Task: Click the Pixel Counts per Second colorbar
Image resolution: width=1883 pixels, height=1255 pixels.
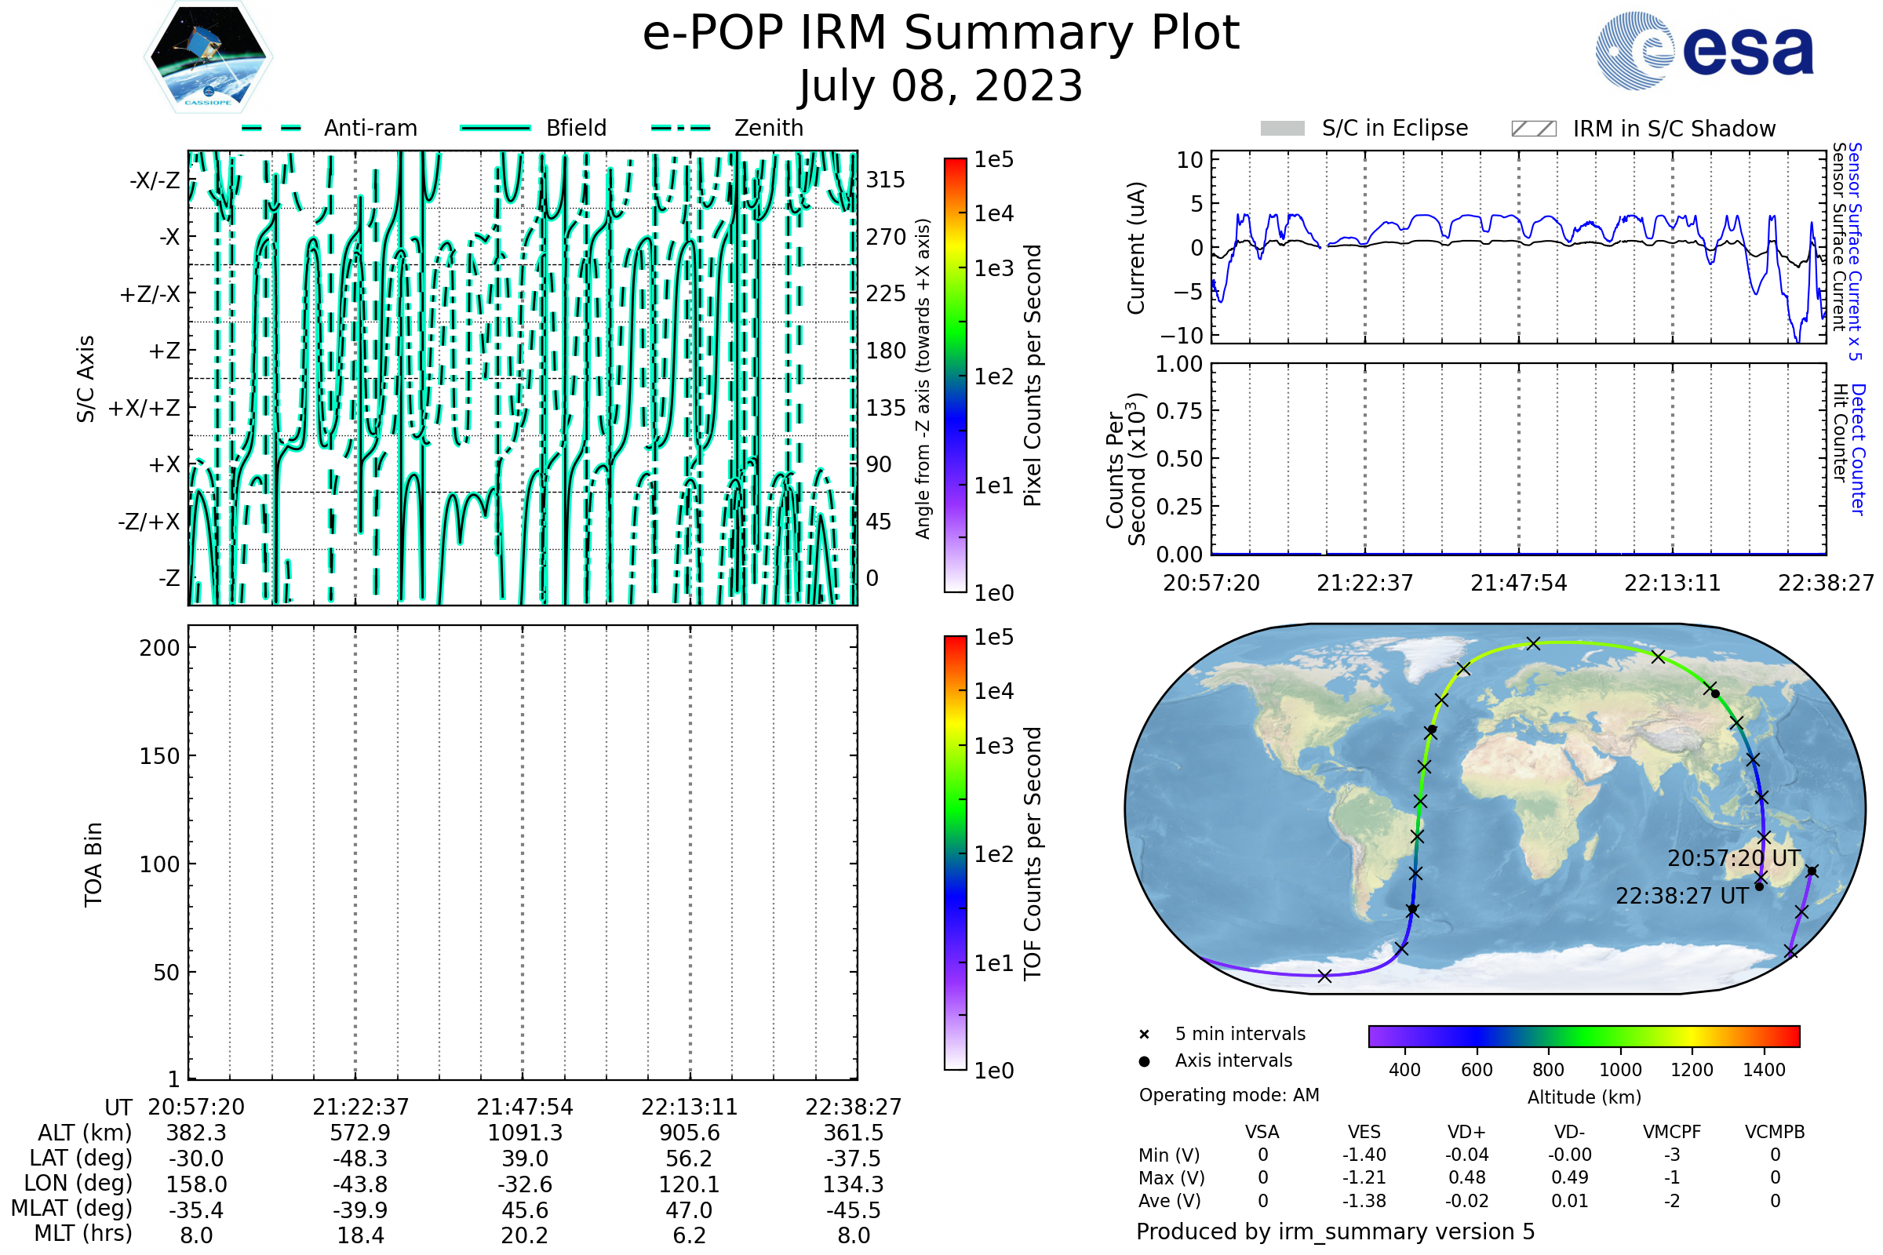Action: (955, 375)
